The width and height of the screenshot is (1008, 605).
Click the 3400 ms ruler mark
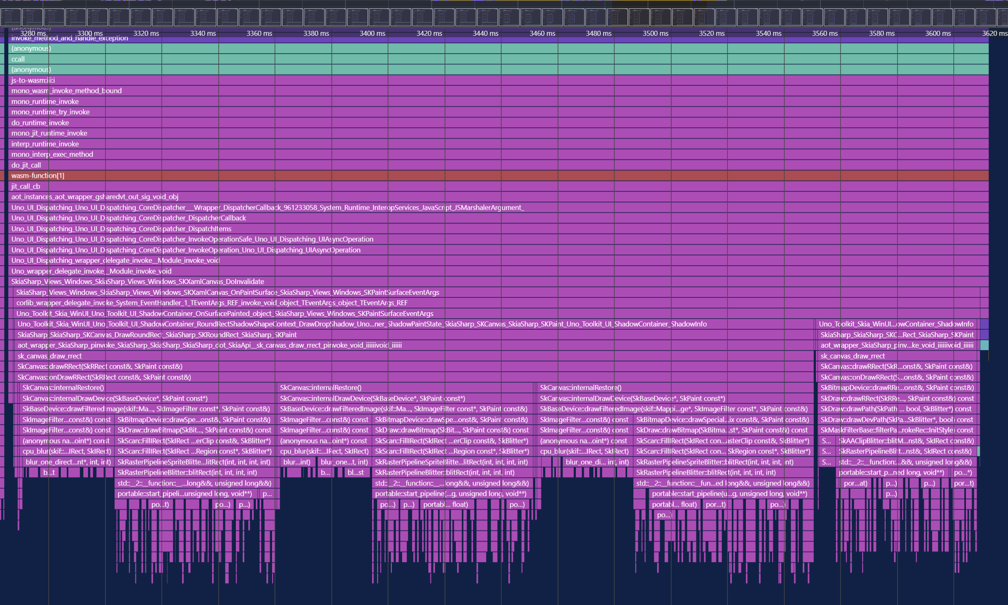pos(372,33)
